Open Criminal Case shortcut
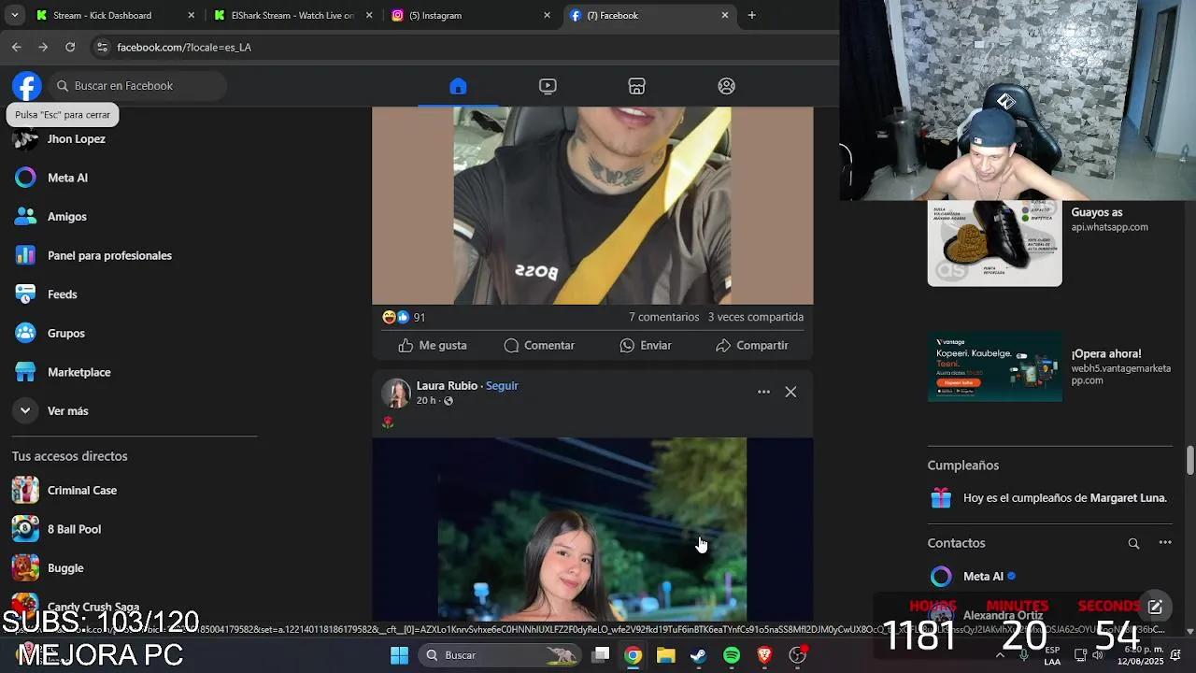Image resolution: width=1196 pixels, height=673 pixels. [x=81, y=490]
